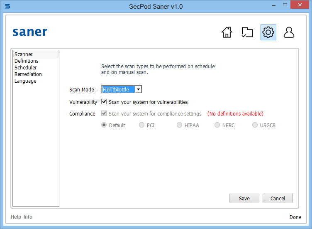This screenshot has width=312, height=229.
Task: Open the scan results folder icon
Action: tap(247, 32)
